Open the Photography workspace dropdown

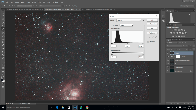coord(187,6)
